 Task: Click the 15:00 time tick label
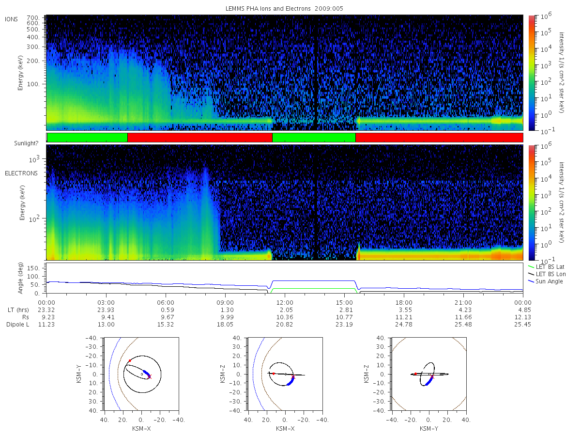[344, 303]
